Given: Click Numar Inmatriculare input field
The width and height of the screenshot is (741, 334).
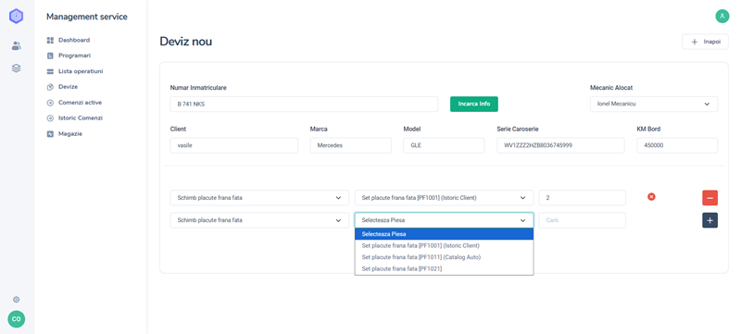Looking at the screenshot, I should click(x=304, y=105).
